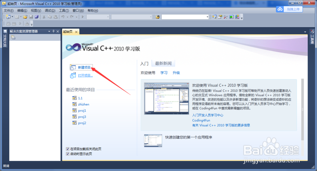
Task: Click the Add New Item toolbar icon
Action: (x=17, y=17)
